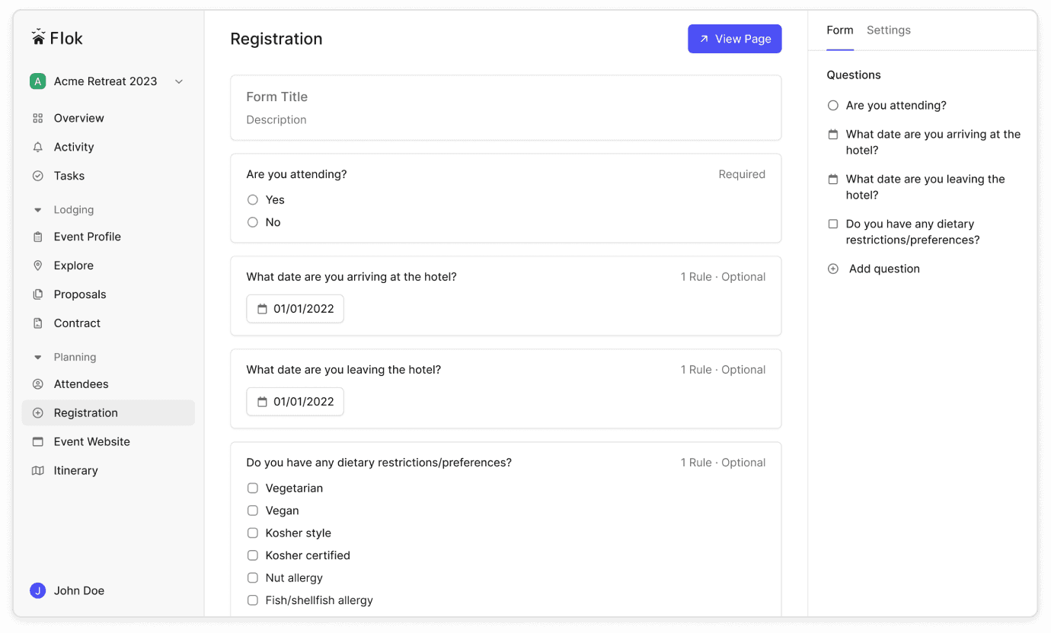Click the Activity bell icon
This screenshot has width=1051, height=633.
click(x=38, y=147)
